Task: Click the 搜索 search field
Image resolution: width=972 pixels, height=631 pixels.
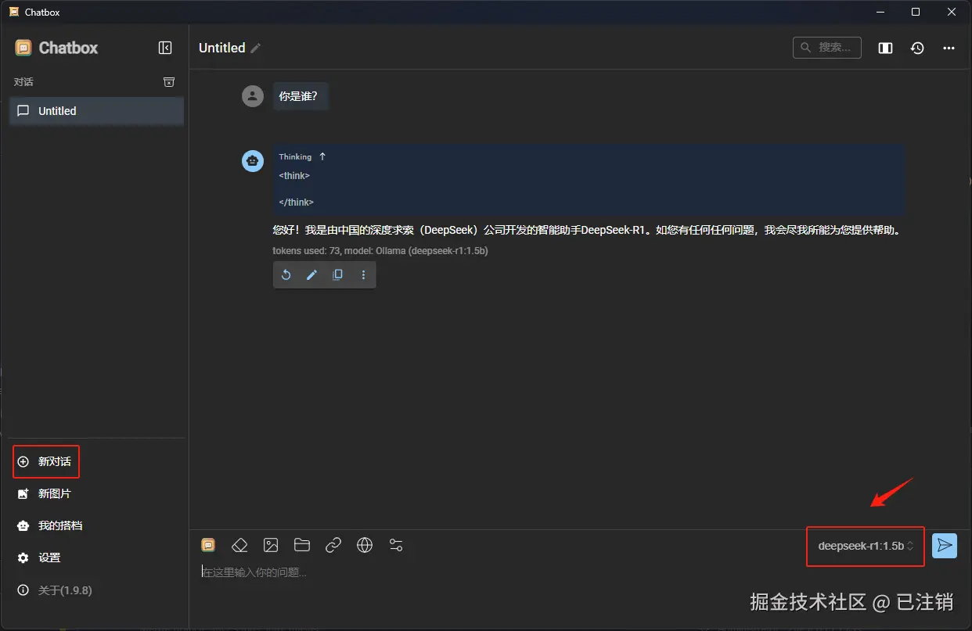Action: (826, 48)
